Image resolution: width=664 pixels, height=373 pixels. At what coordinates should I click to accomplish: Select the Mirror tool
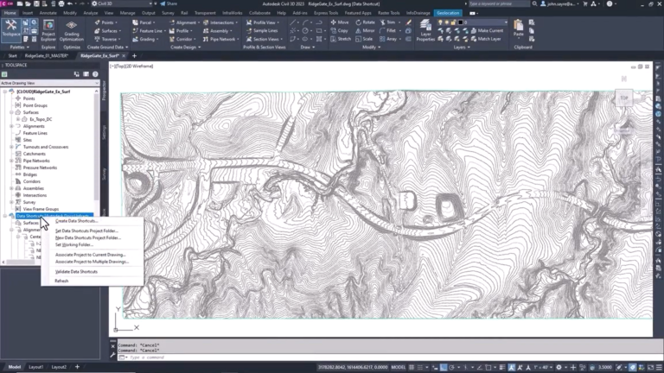pos(365,30)
